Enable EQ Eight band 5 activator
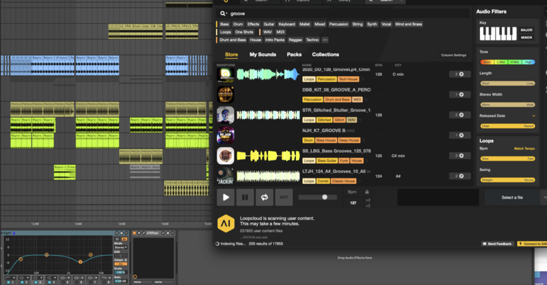The height and width of the screenshot is (285, 547). pyautogui.click(x=63, y=282)
